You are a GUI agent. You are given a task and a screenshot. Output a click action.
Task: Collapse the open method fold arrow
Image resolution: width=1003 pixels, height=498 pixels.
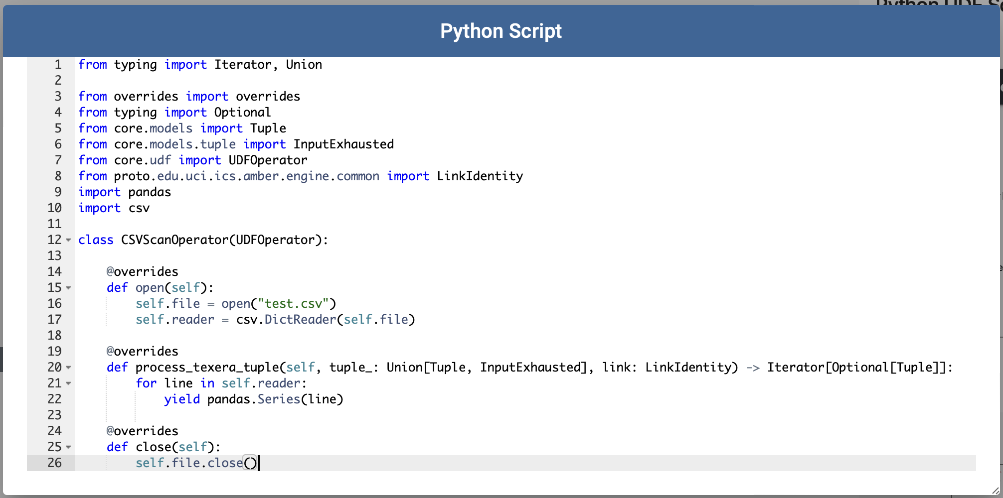68,288
